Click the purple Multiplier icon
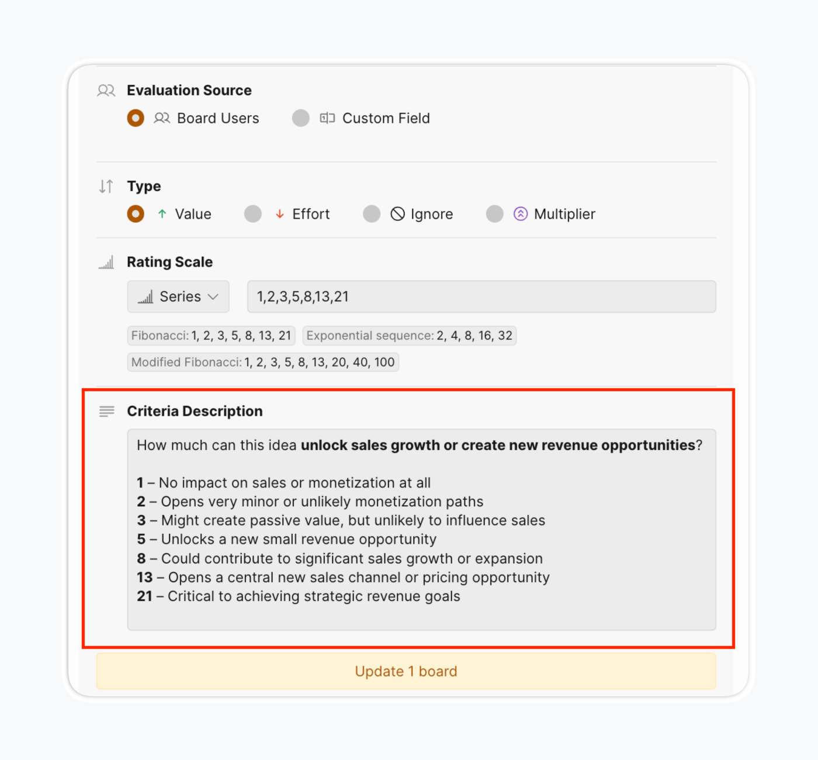 click(x=520, y=214)
